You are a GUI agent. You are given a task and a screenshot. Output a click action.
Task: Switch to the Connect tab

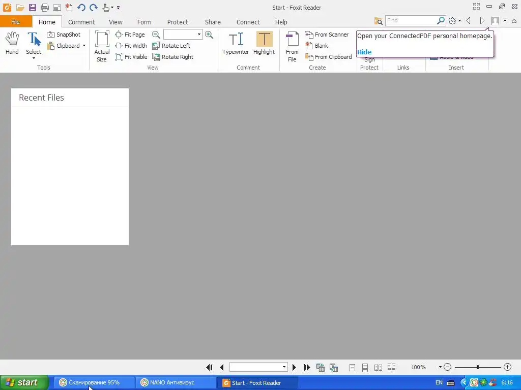(248, 22)
